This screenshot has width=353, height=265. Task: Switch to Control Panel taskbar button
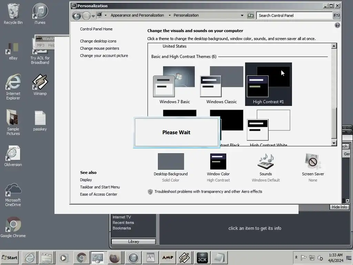(x=98, y=257)
